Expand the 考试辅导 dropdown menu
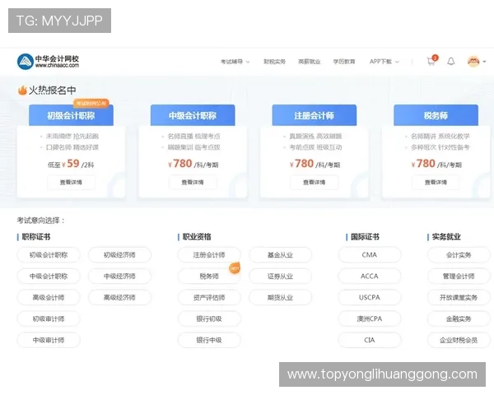The image size is (494, 395). [235, 62]
